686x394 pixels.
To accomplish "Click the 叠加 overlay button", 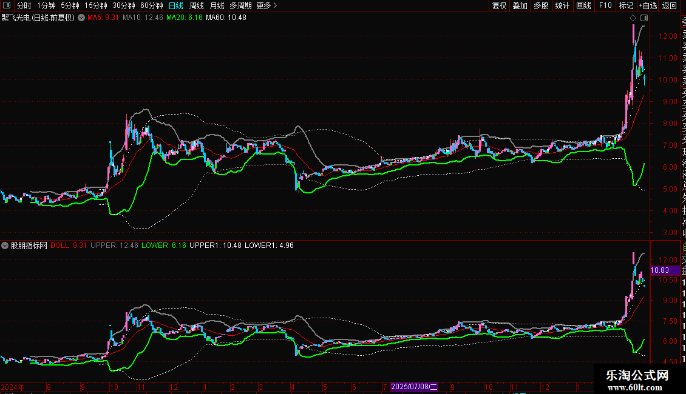I will click(x=520, y=5).
